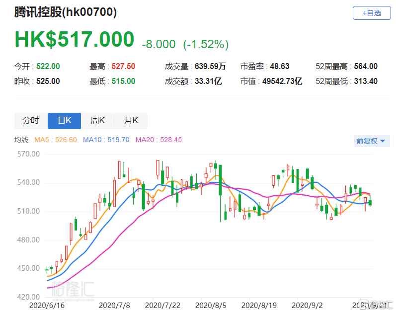396x313 pixels.
Task: Toggle the MA10 moving average indicator
Action: (106, 141)
